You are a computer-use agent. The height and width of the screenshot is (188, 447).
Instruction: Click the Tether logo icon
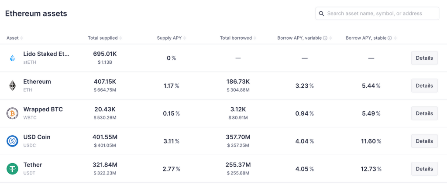click(x=12, y=169)
